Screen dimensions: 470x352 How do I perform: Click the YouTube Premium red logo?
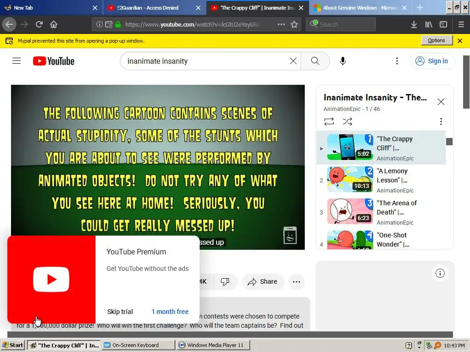pos(51,279)
